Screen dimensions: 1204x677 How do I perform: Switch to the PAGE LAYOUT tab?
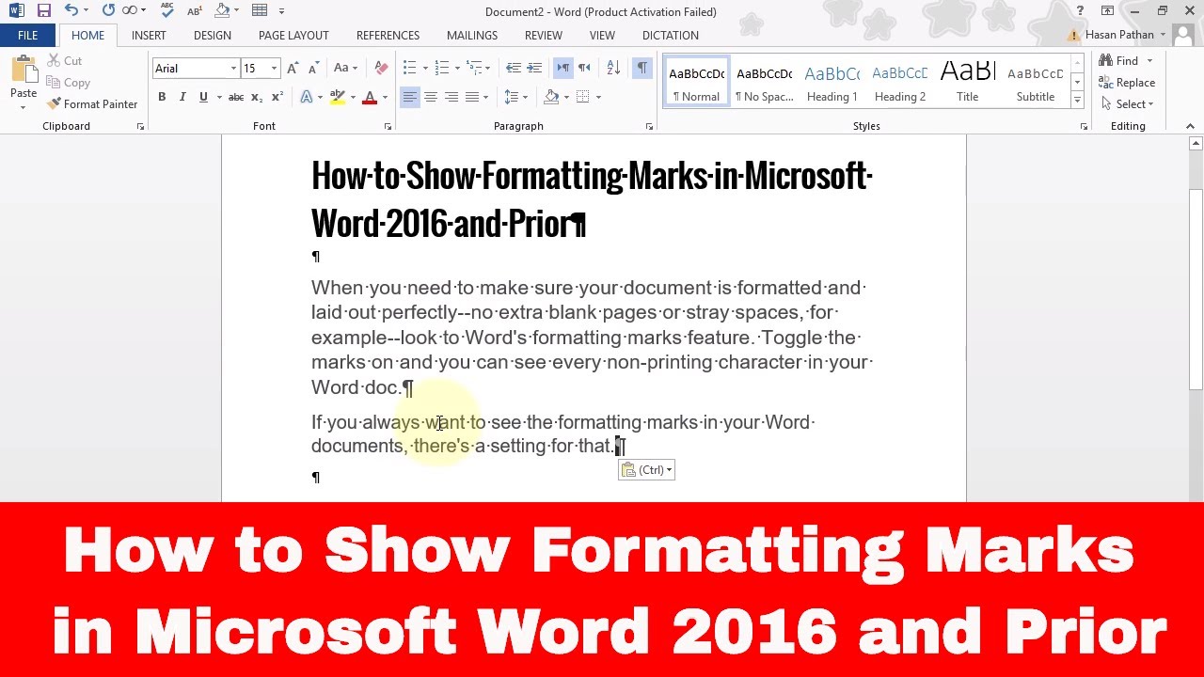293,36
